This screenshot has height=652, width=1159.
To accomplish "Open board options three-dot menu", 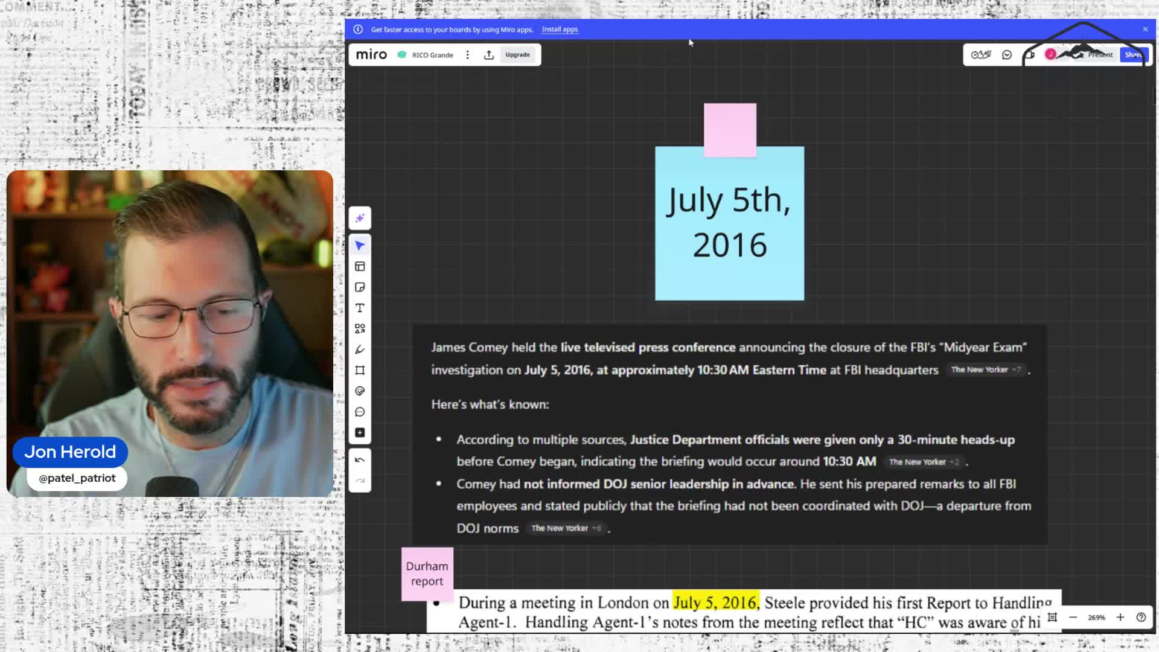I will [x=467, y=55].
